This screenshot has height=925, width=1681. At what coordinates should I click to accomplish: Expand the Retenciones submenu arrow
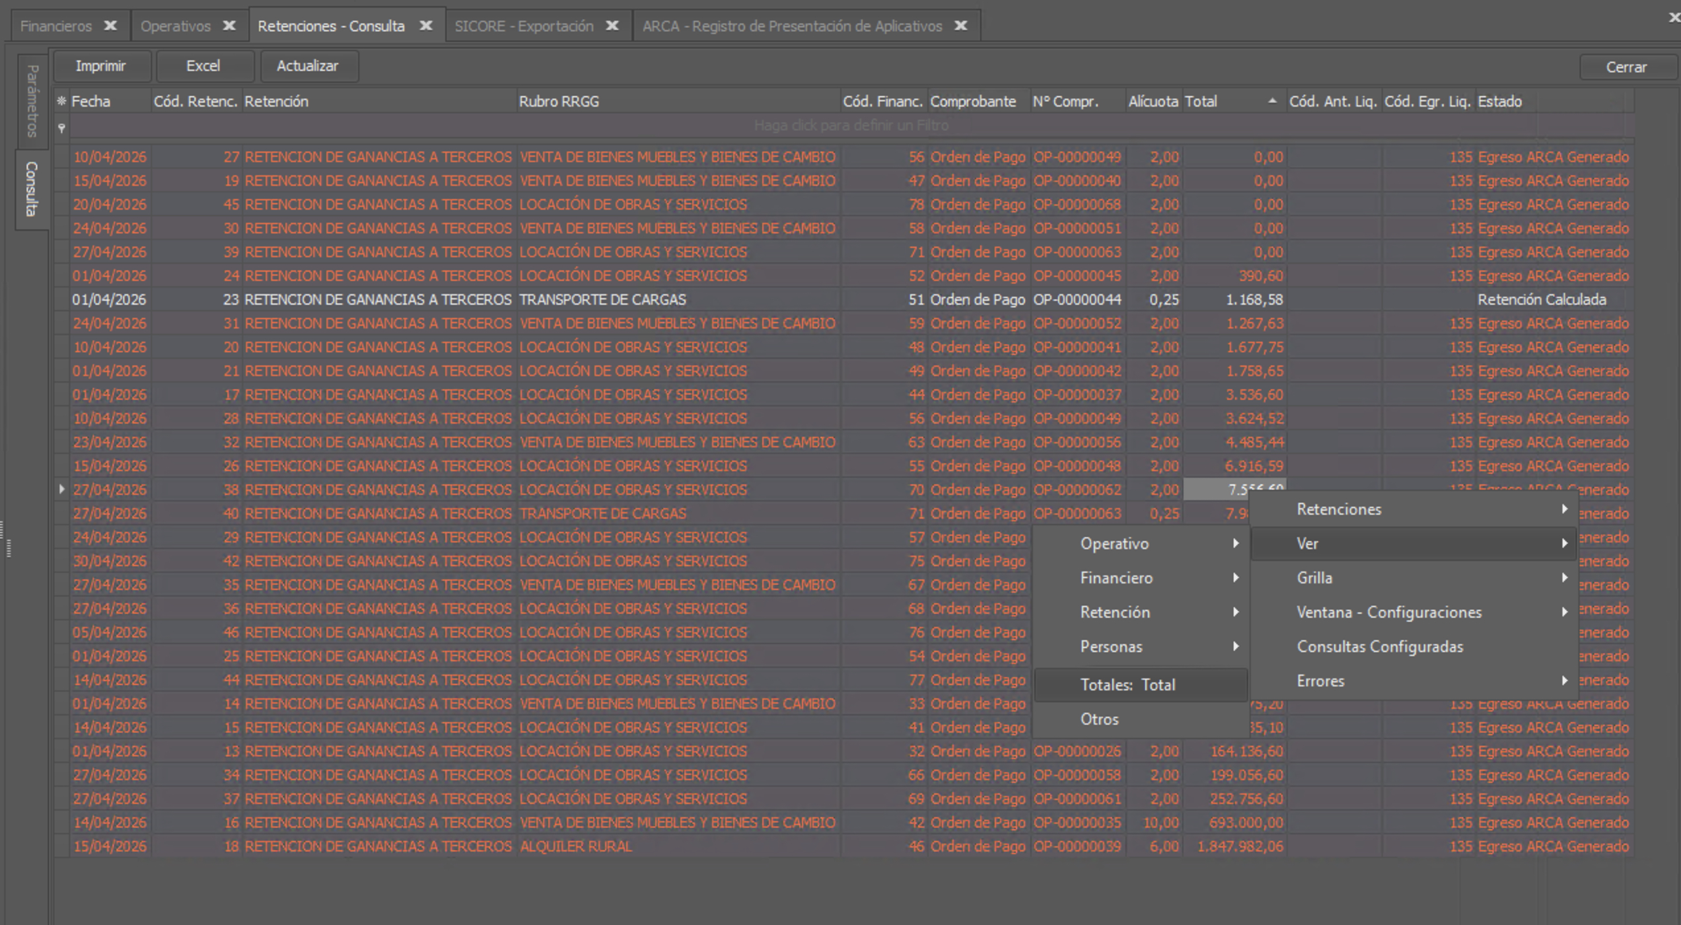1564,509
